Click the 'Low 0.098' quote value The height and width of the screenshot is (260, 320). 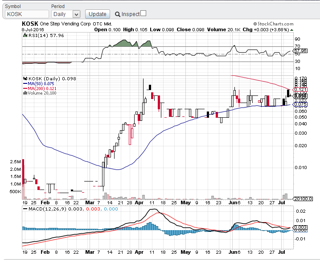tap(162, 29)
